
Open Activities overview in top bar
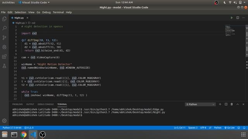(x=8, y=2)
